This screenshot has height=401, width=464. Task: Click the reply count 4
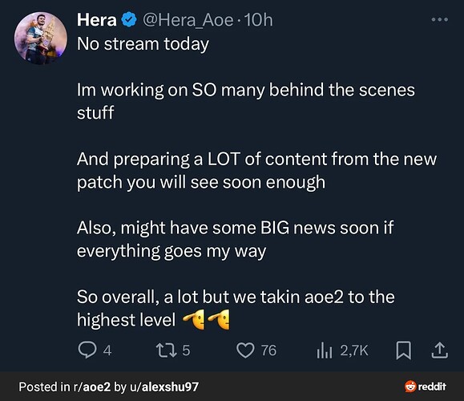pos(107,350)
